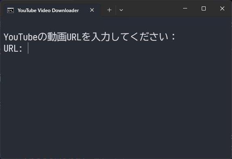Click the Japanese 'YouTubeの動画URLを入力してください' prompt text
232x159 pixels.
point(89,37)
